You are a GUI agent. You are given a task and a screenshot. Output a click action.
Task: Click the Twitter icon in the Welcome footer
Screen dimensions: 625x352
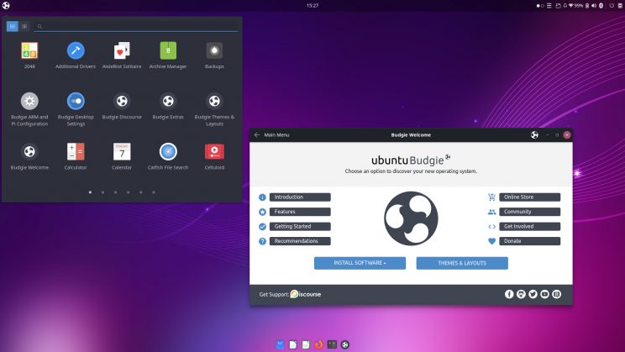pyautogui.click(x=533, y=294)
